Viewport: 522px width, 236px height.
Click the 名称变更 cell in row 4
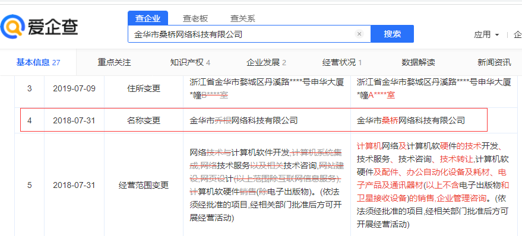point(144,120)
